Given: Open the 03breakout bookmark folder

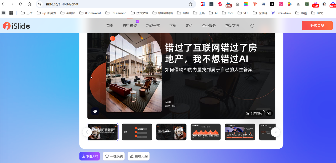Looking at the screenshot, I should (90, 13).
